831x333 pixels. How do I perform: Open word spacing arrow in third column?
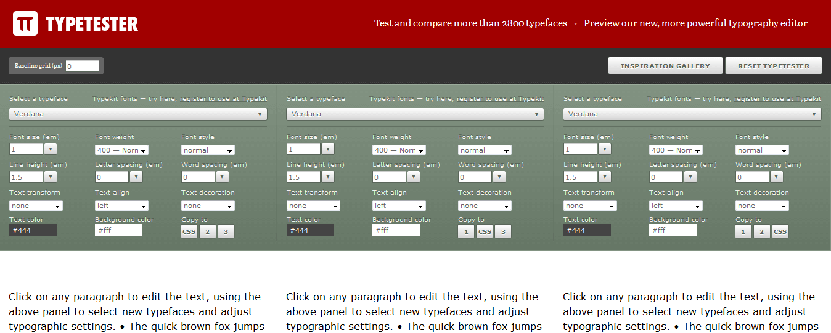[777, 177]
